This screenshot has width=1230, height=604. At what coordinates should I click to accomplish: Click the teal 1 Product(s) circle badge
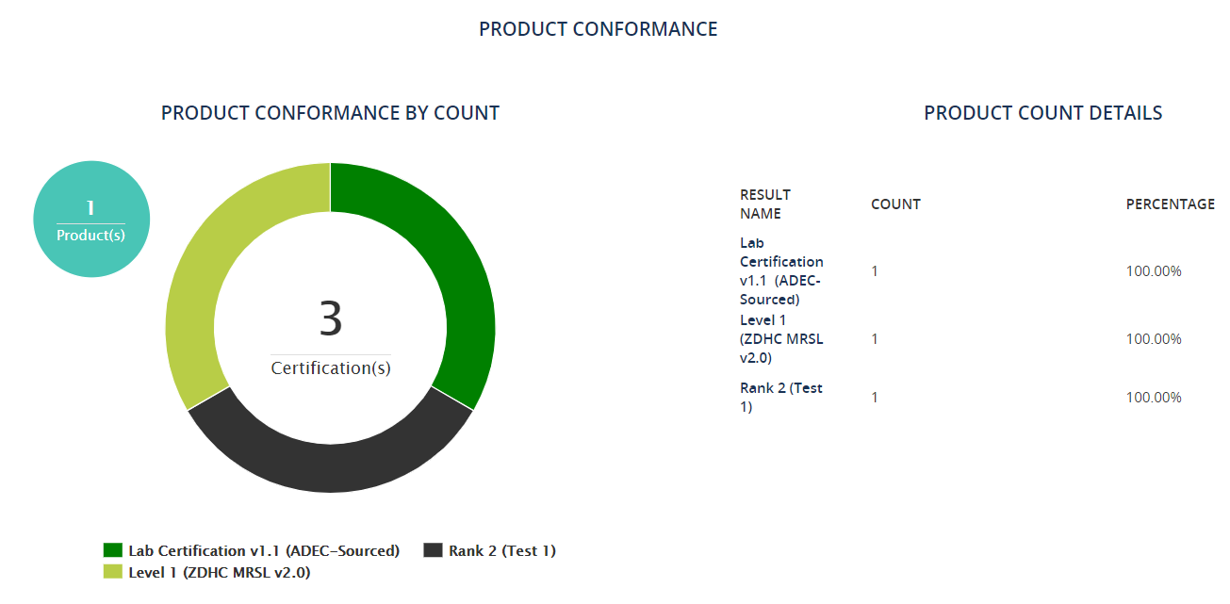click(91, 220)
